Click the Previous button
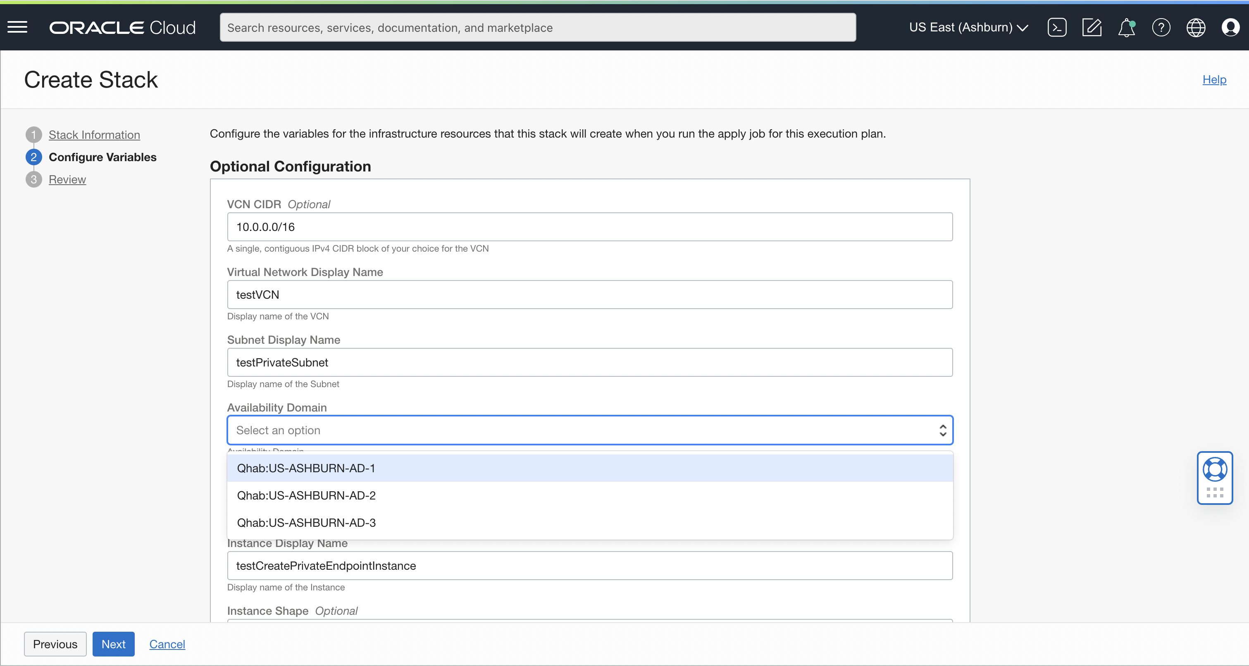 (x=55, y=644)
